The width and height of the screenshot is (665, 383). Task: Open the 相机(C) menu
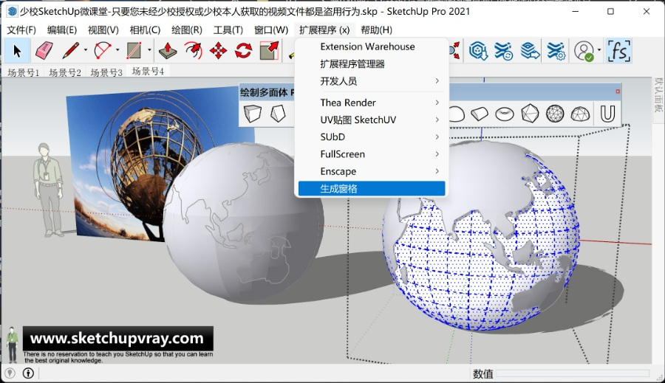[145, 30]
